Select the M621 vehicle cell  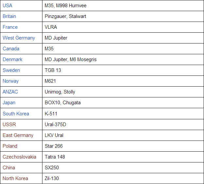point(123,81)
